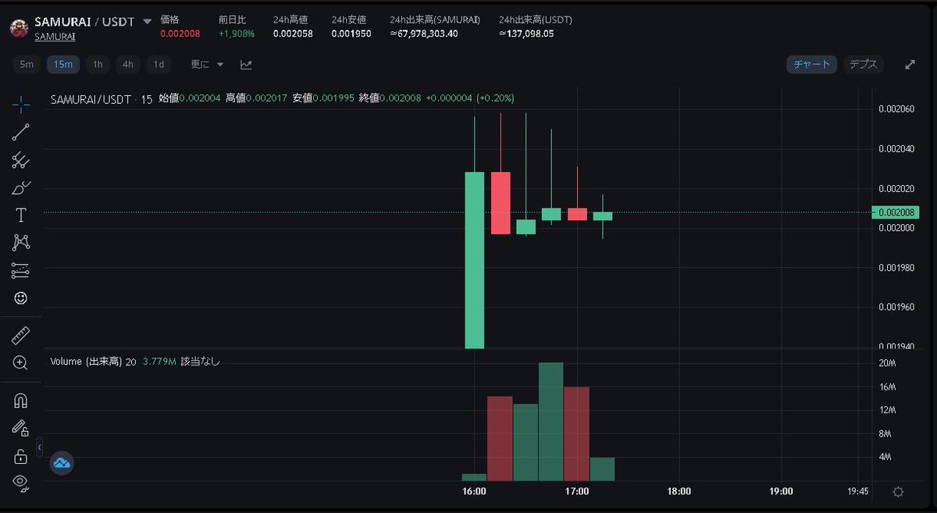Toggle magnet mode for drawings

tap(21, 401)
